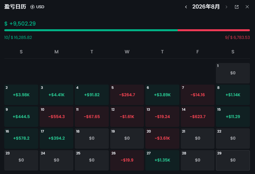The width and height of the screenshot is (255, 174).
Task: Open day 10 showing -$554.3
Action: (x=56, y=117)
